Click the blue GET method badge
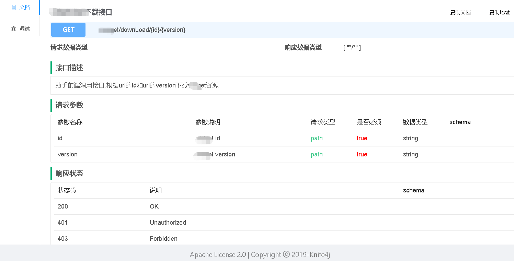This screenshot has height=261, width=514. click(x=68, y=30)
